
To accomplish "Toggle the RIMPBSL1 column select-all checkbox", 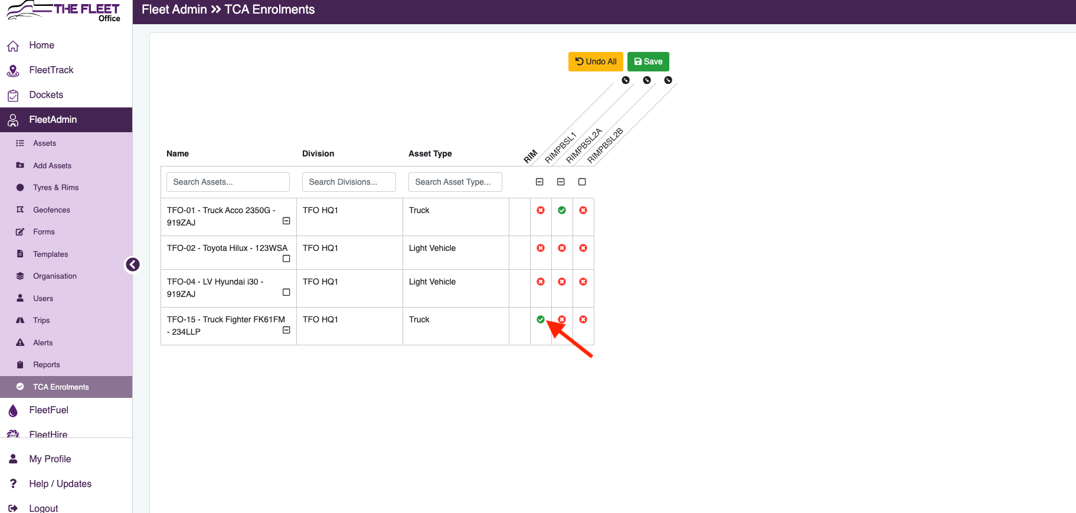I will tap(539, 182).
